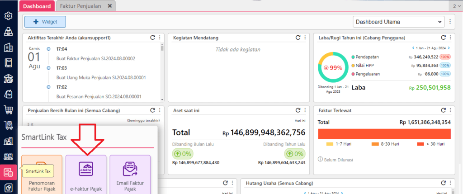Image resolution: width=463 pixels, height=194 pixels.
Task: Close the Faktur Penjualan tab
Action: (x=109, y=6)
